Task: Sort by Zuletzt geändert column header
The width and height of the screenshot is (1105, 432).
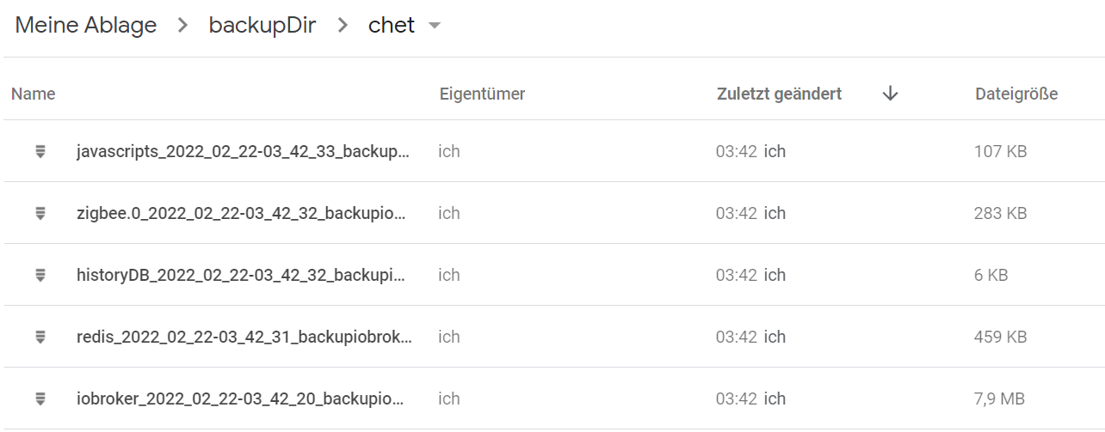Action: pos(780,94)
